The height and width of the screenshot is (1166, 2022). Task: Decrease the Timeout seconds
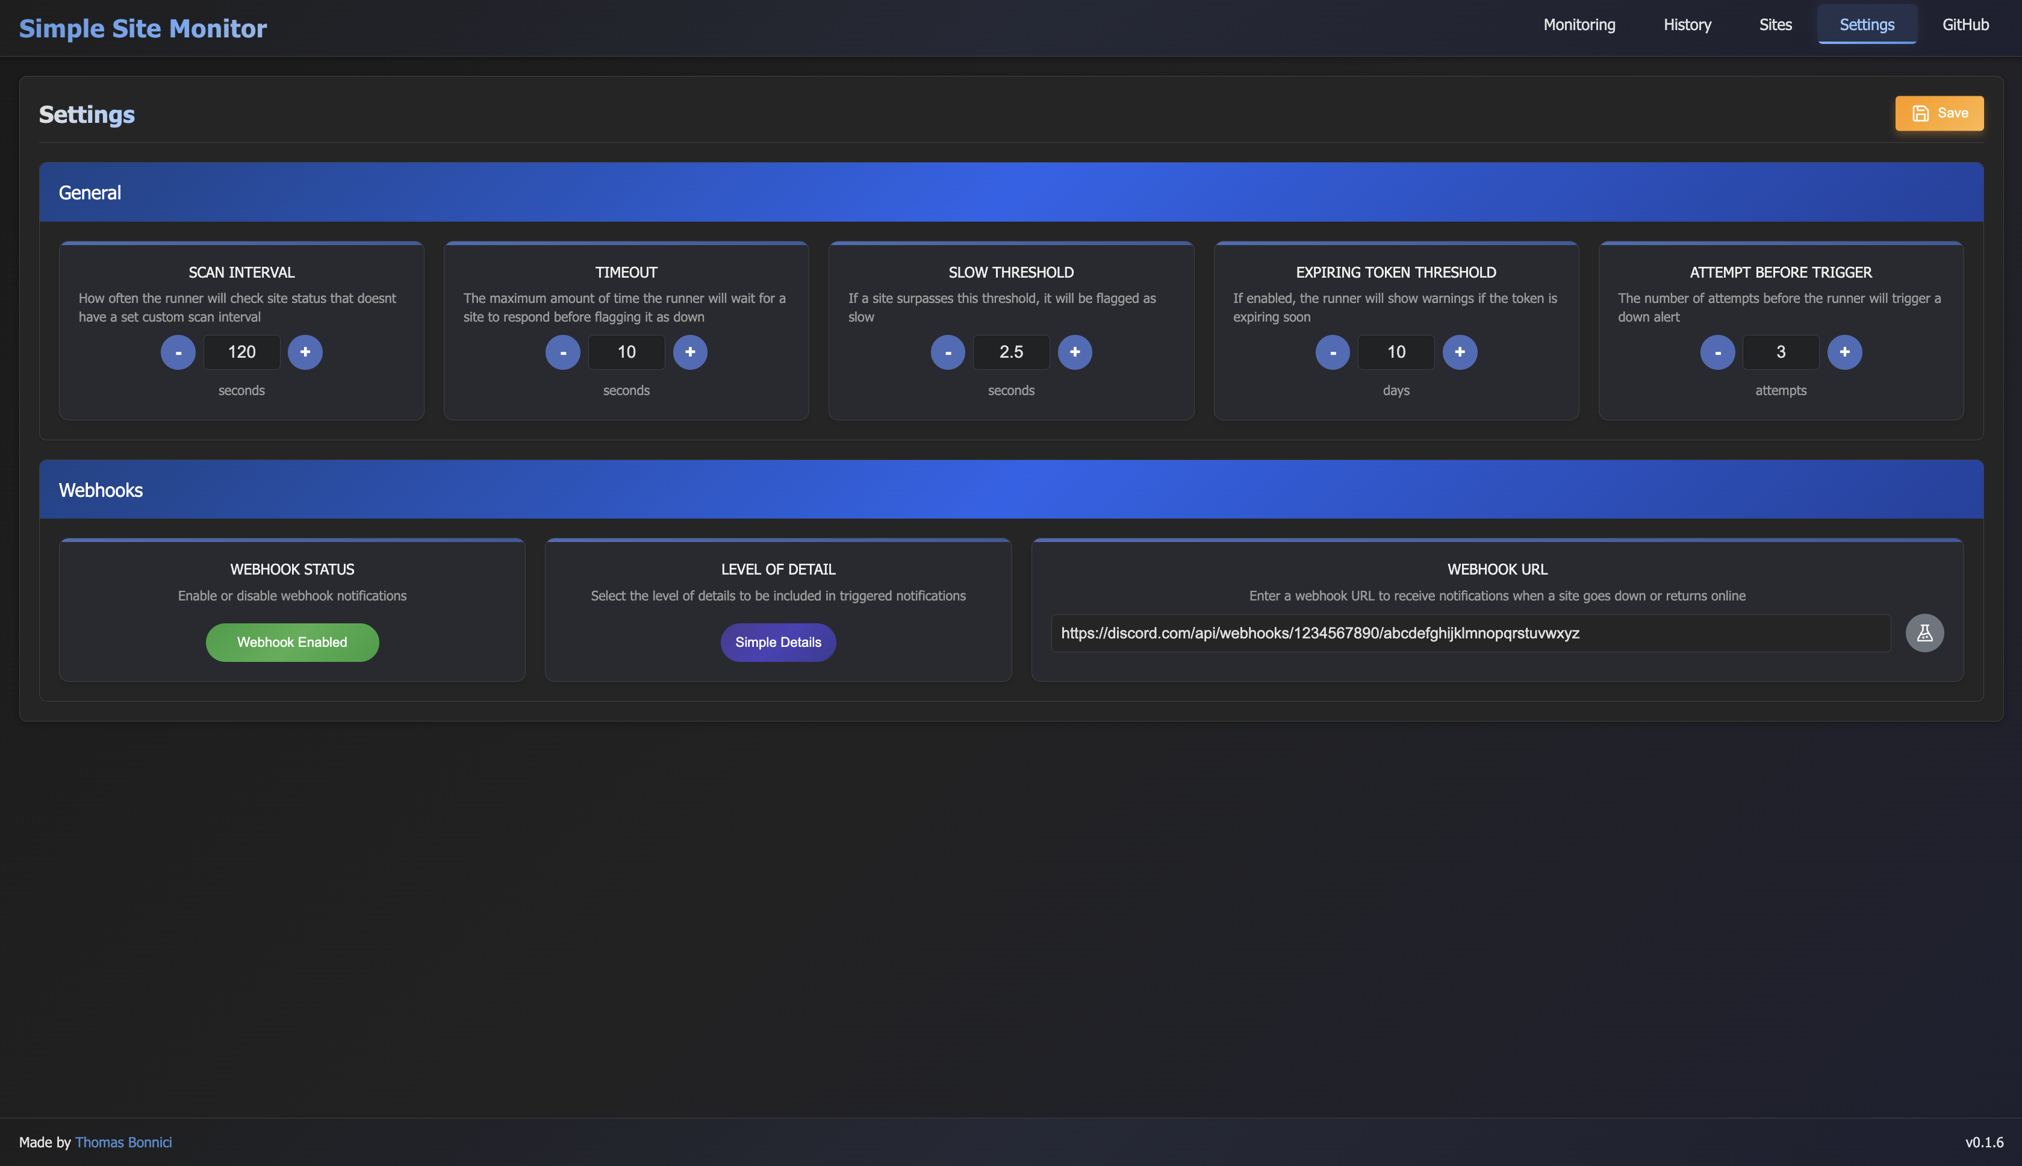563,352
